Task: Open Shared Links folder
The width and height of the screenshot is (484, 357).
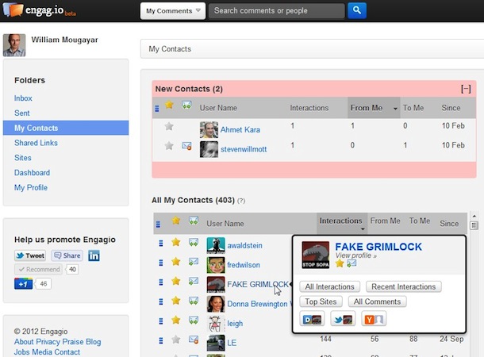Action: (36, 143)
